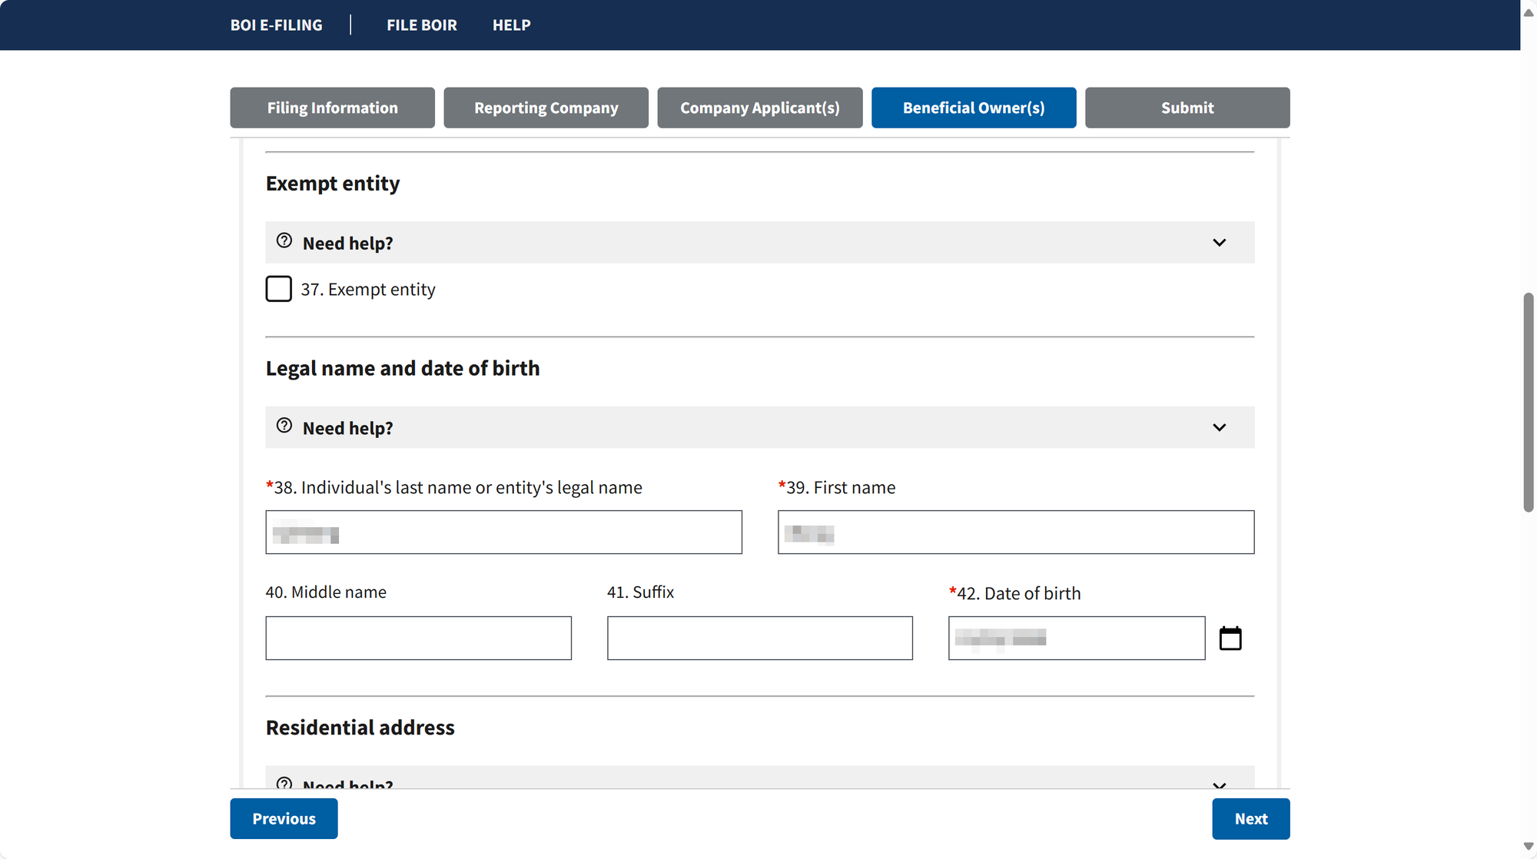Go to the Company Applicant(s) tab
1537x859 pixels.
(x=759, y=108)
